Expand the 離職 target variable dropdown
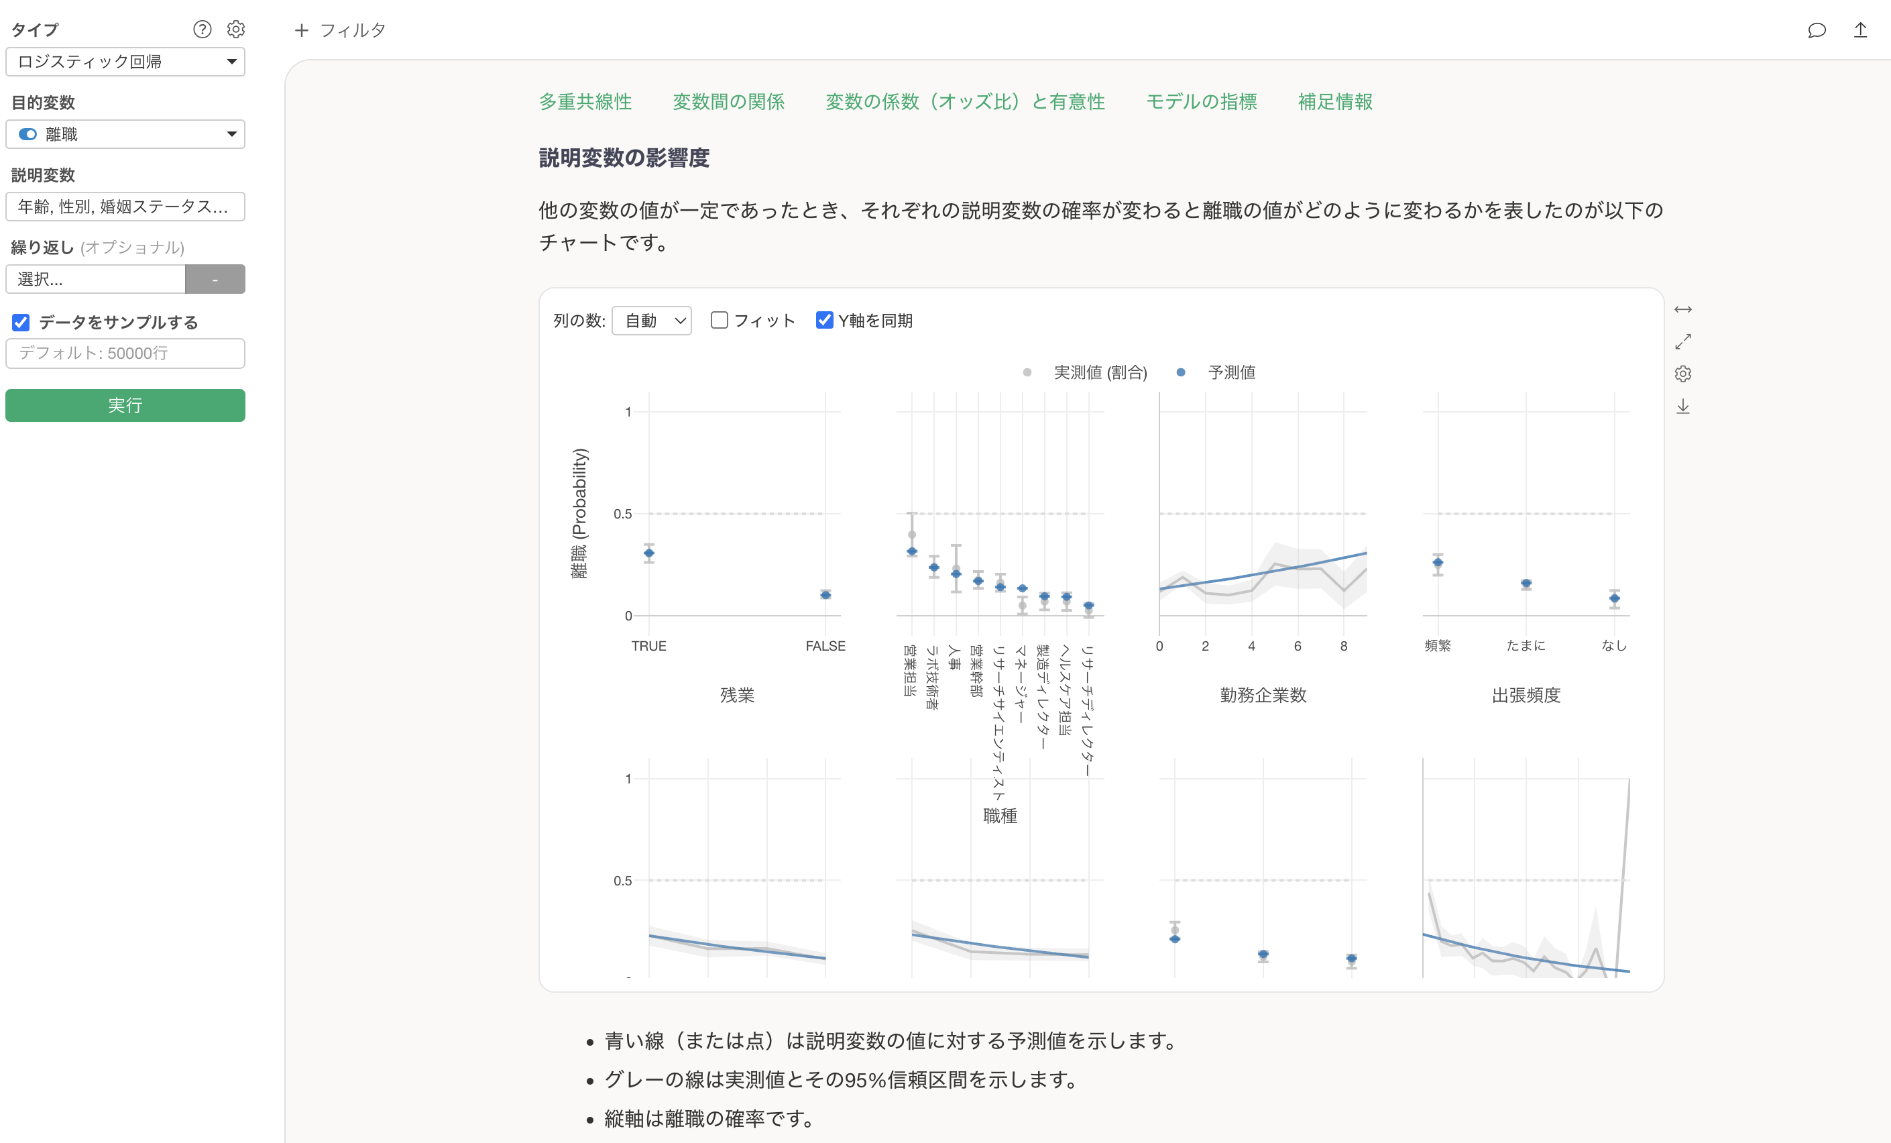Image resolution: width=1891 pixels, height=1143 pixels. pyautogui.click(x=125, y=134)
